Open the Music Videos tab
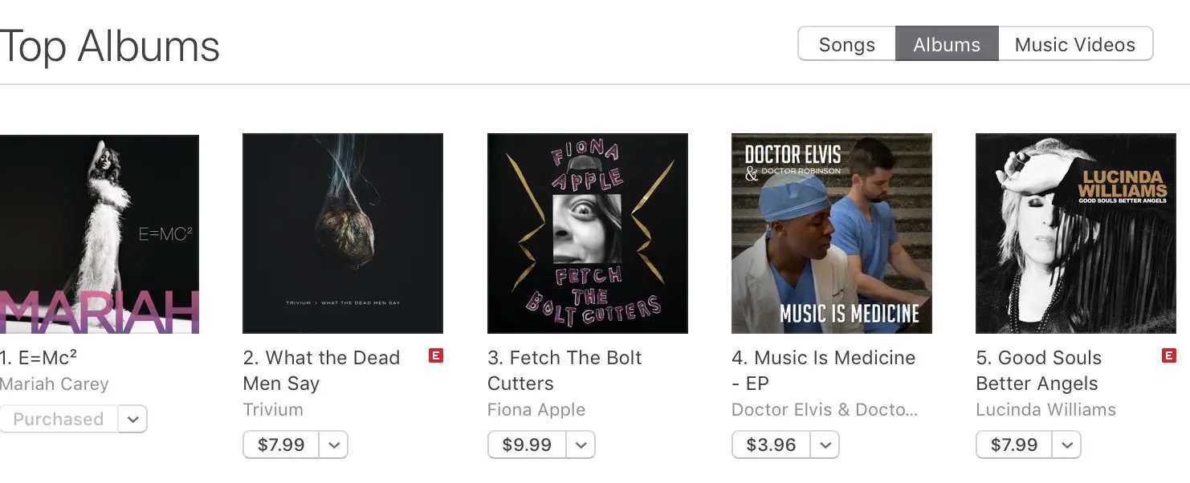1190x483 pixels. [x=1074, y=45]
